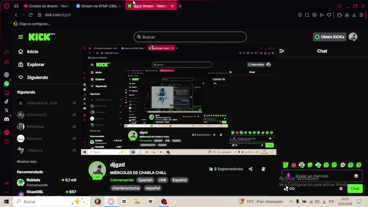Expand Mostrar más in the Siguiendo list
This screenshot has height=207, width=368.
(x=27, y=162)
